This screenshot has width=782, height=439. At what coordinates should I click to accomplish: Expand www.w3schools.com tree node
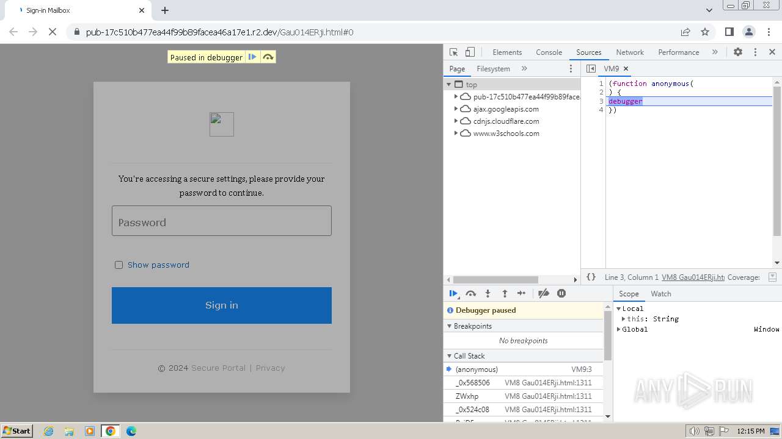point(456,134)
